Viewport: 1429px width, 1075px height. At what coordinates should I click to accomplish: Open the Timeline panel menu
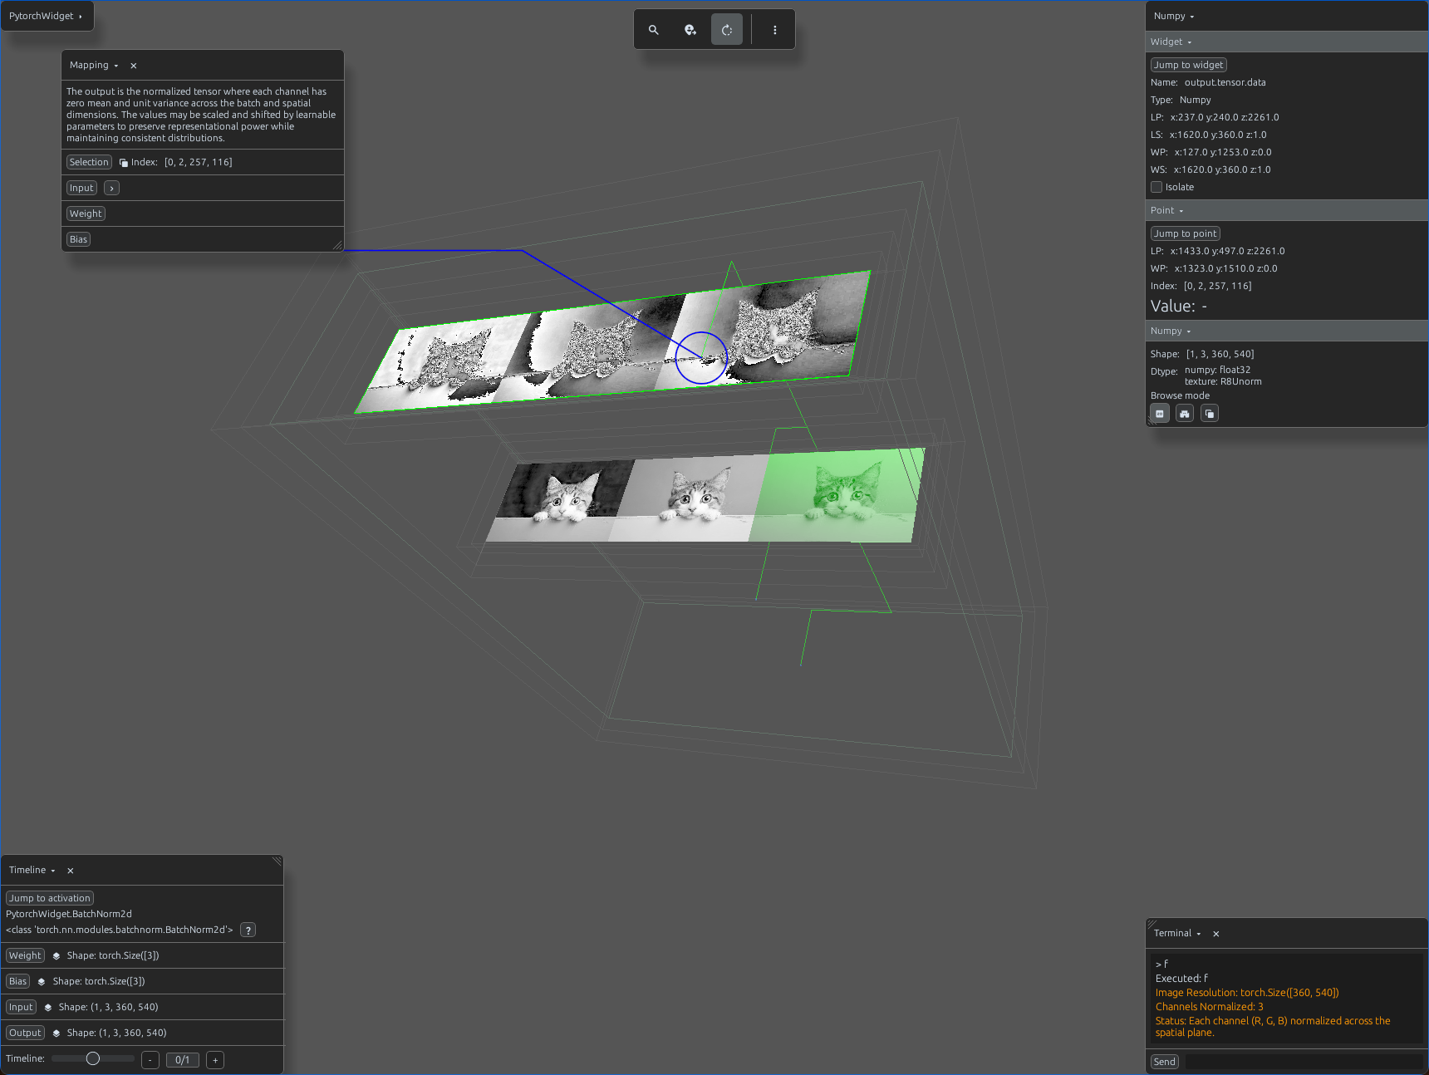point(32,871)
